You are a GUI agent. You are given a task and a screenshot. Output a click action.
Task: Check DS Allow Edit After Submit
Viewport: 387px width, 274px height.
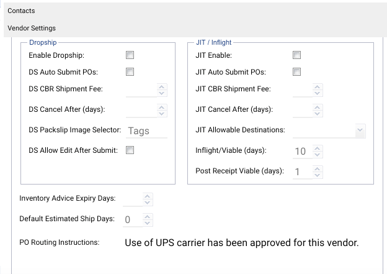pos(130,150)
